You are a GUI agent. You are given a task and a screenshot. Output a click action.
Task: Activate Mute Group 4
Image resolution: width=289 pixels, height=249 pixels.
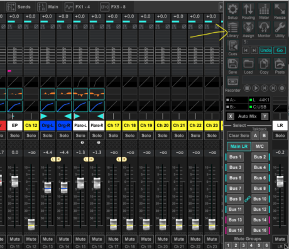tap(251, 245)
